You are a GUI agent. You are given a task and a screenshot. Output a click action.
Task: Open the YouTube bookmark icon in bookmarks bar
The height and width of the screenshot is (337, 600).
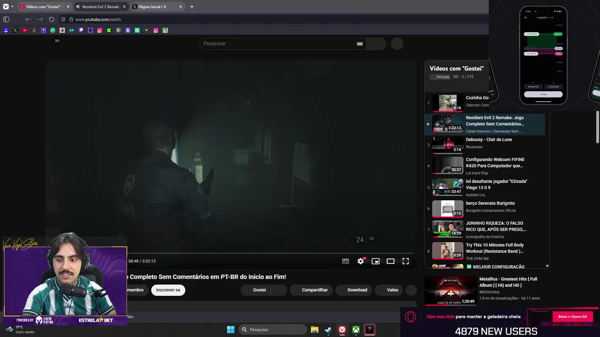24,30
